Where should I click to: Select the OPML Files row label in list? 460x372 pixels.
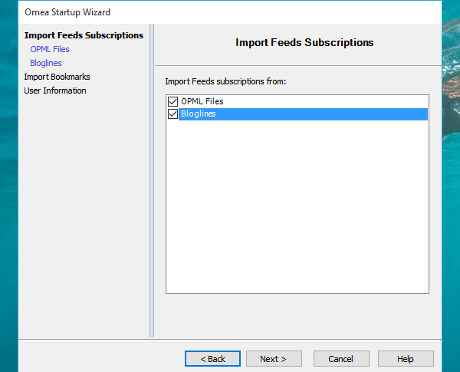click(x=202, y=101)
